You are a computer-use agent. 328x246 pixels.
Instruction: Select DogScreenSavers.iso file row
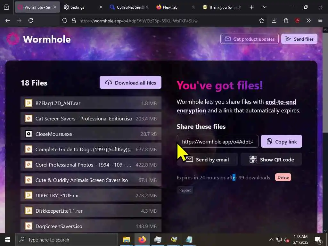(91, 226)
